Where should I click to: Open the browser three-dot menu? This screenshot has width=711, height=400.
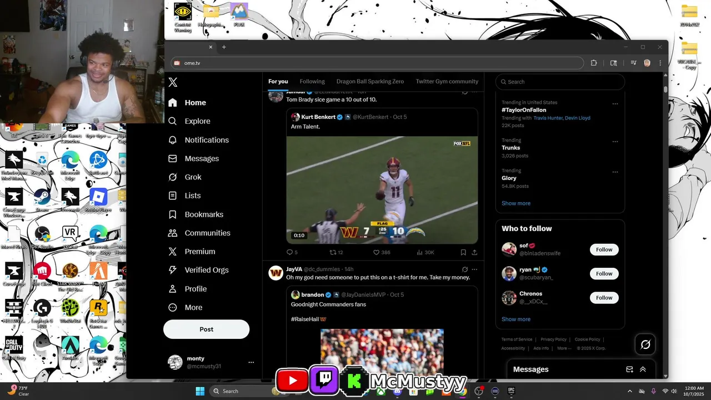pos(659,63)
